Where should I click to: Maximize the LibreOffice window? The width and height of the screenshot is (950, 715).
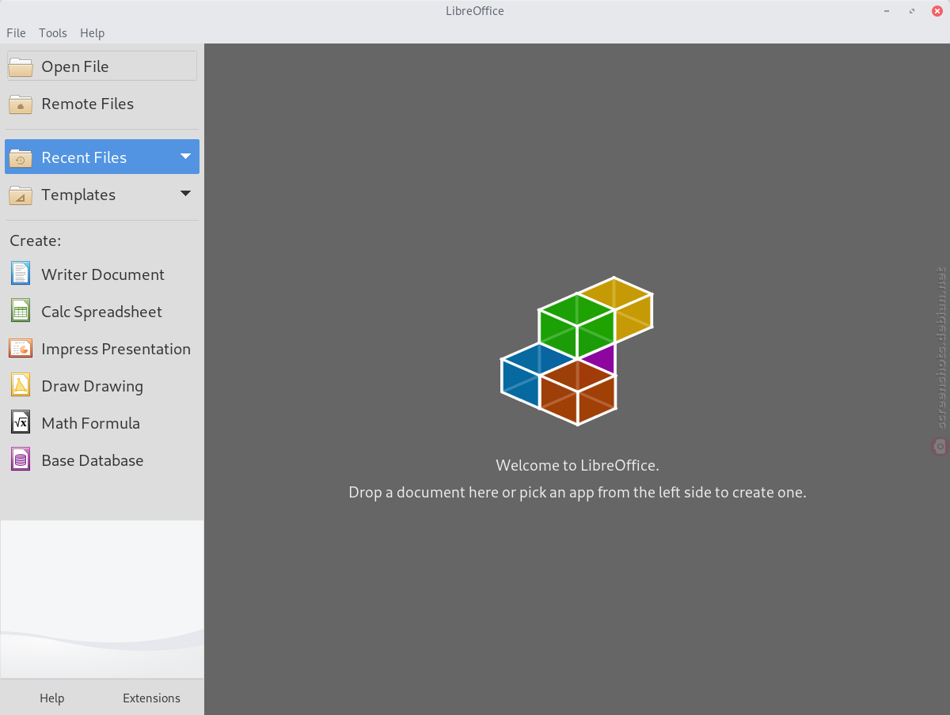click(912, 11)
